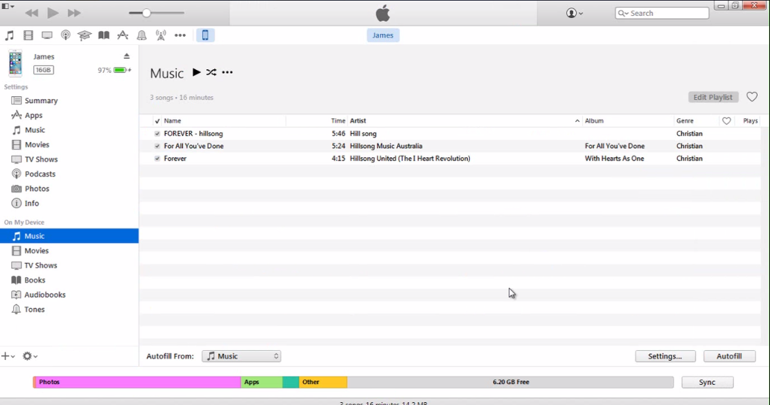770x405 pixels.
Task: Play the Music playlist
Action: [196, 72]
